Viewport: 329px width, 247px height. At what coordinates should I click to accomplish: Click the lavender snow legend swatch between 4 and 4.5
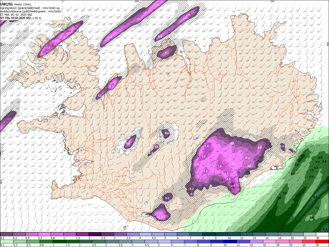[x=145, y=234]
